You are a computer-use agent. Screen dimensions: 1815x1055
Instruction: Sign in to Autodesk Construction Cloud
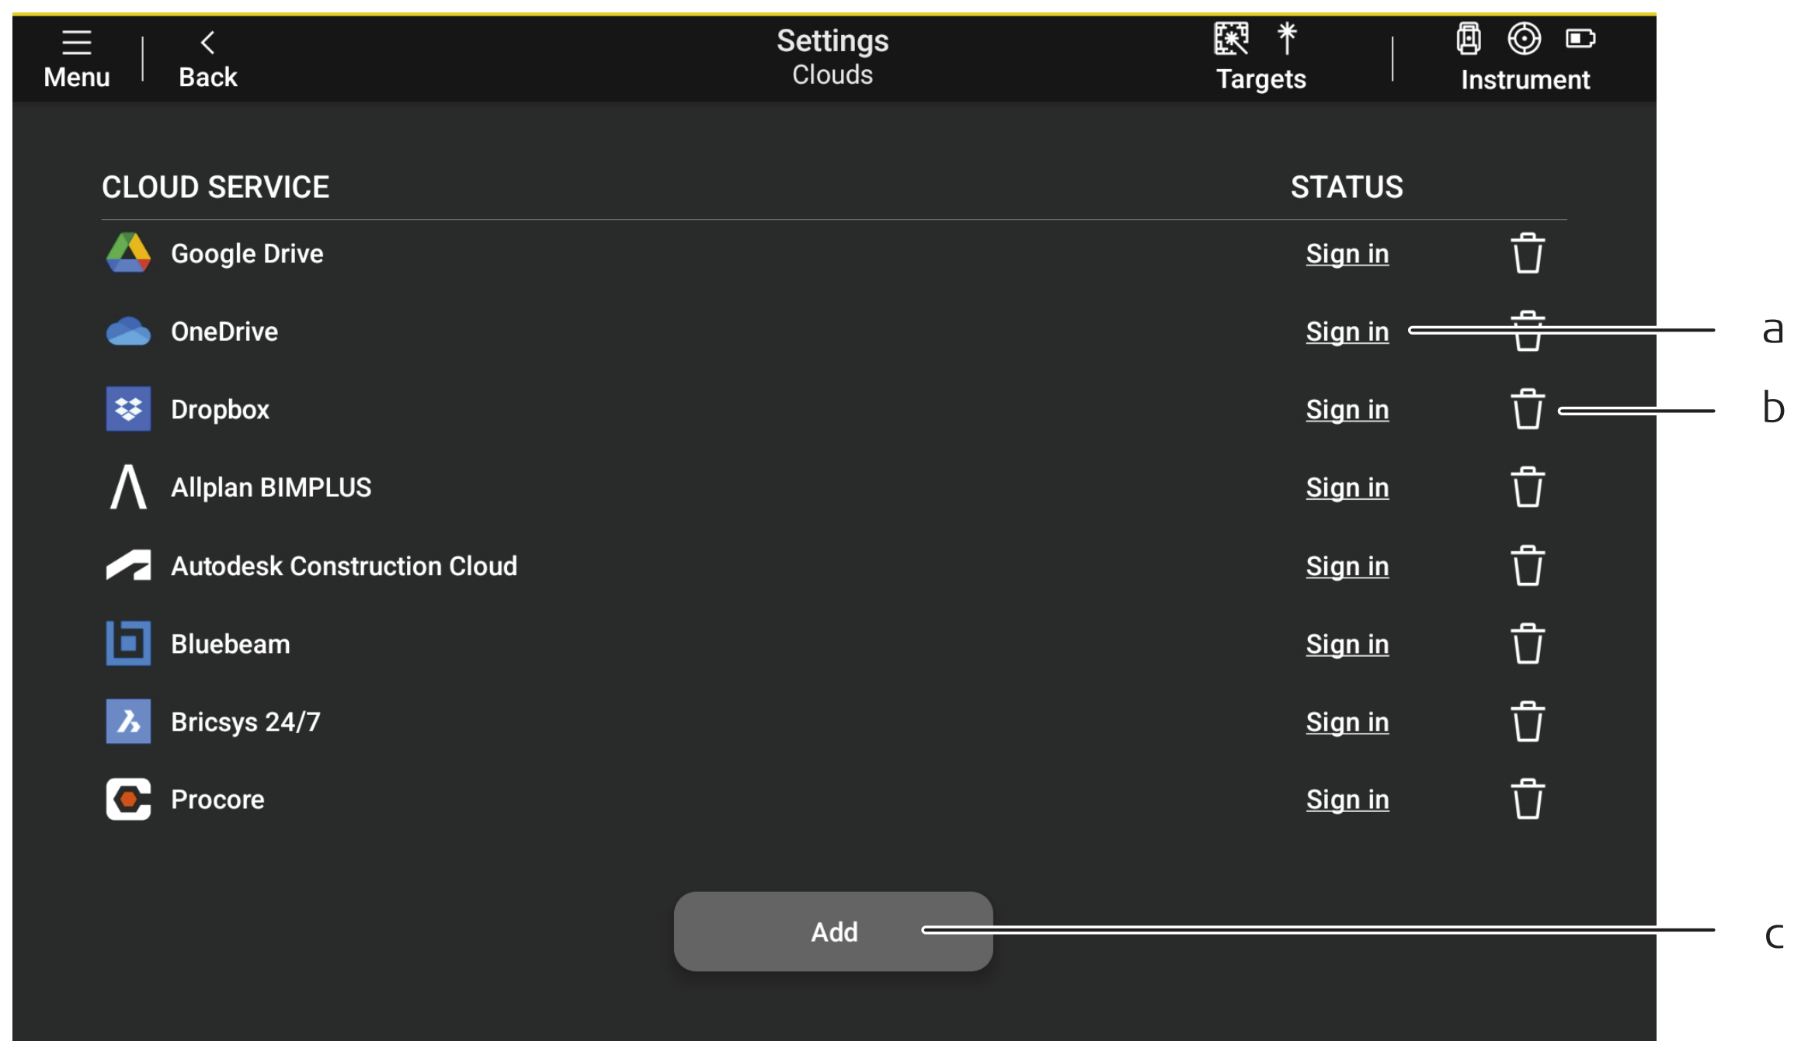1347,567
